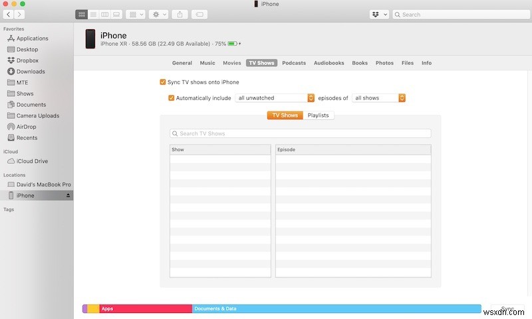Select the TV Shows tab
This screenshot has height=319, width=532.
pyautogui.click(x=261, y=63)
